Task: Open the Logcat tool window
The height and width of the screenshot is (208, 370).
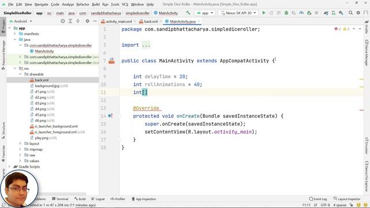Action: pos(98,199)
